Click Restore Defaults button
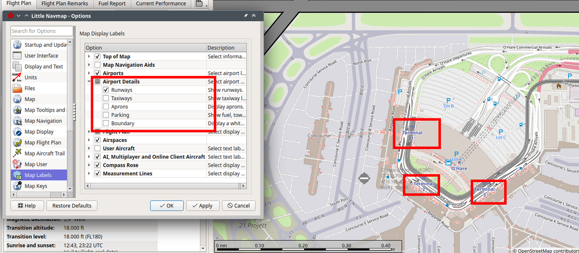 tap(72, 206)
